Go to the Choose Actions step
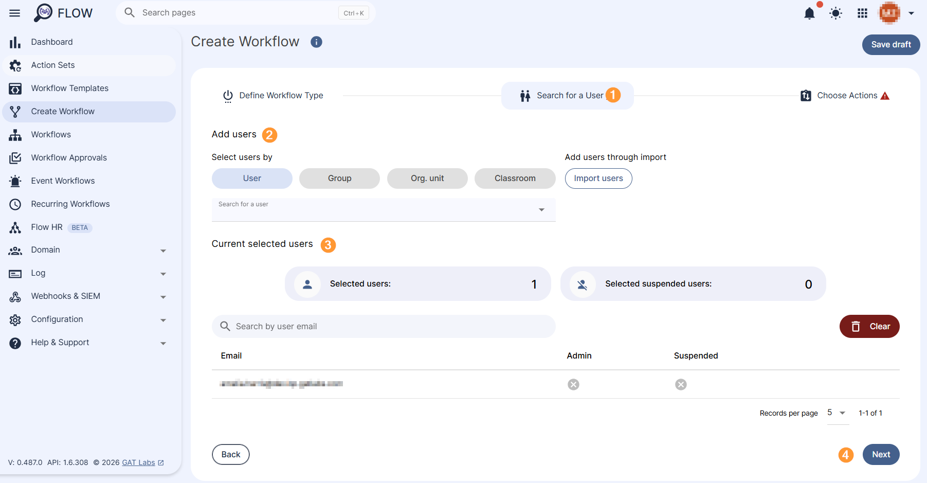Viewport: 927px width, 483px height. (x=844, y=96)
